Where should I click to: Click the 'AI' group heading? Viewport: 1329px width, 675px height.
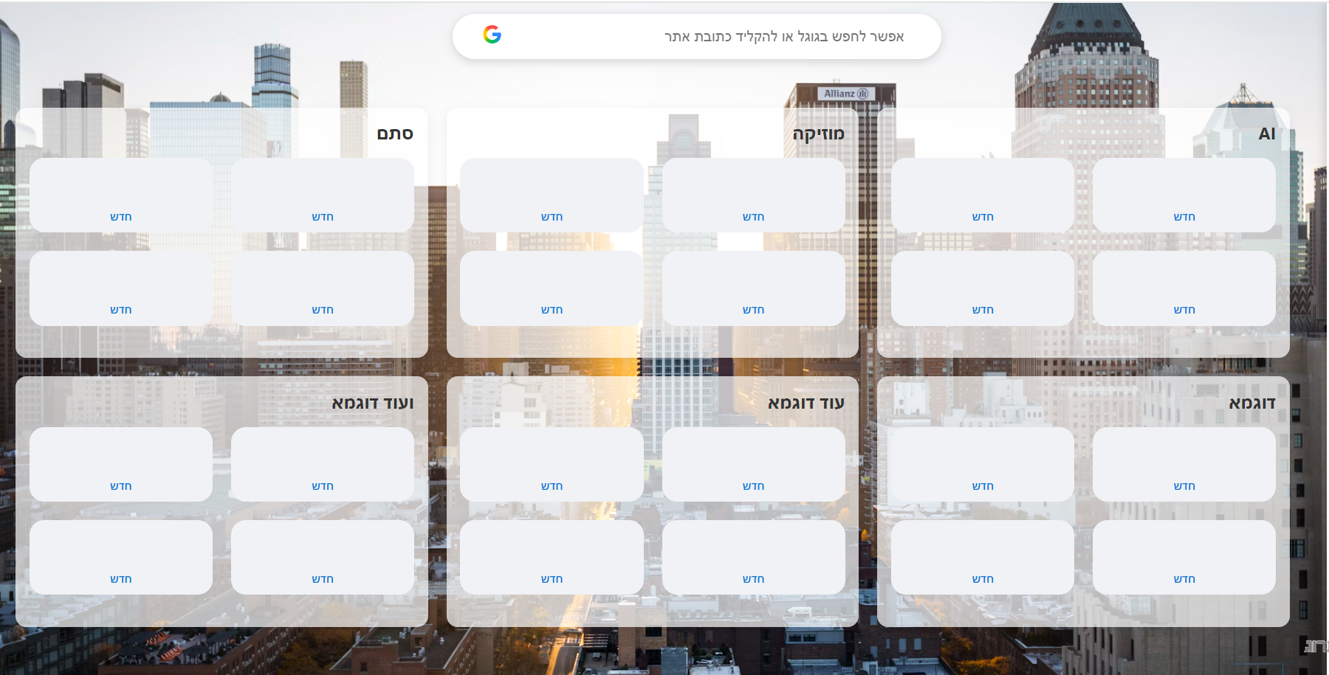tap(1266, 134)
